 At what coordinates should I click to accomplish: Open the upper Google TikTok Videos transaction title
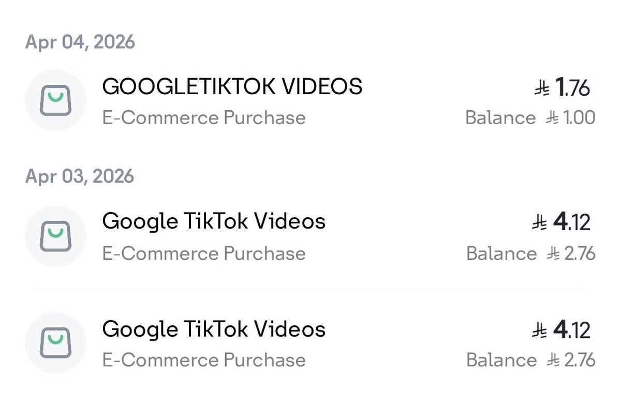214,222
